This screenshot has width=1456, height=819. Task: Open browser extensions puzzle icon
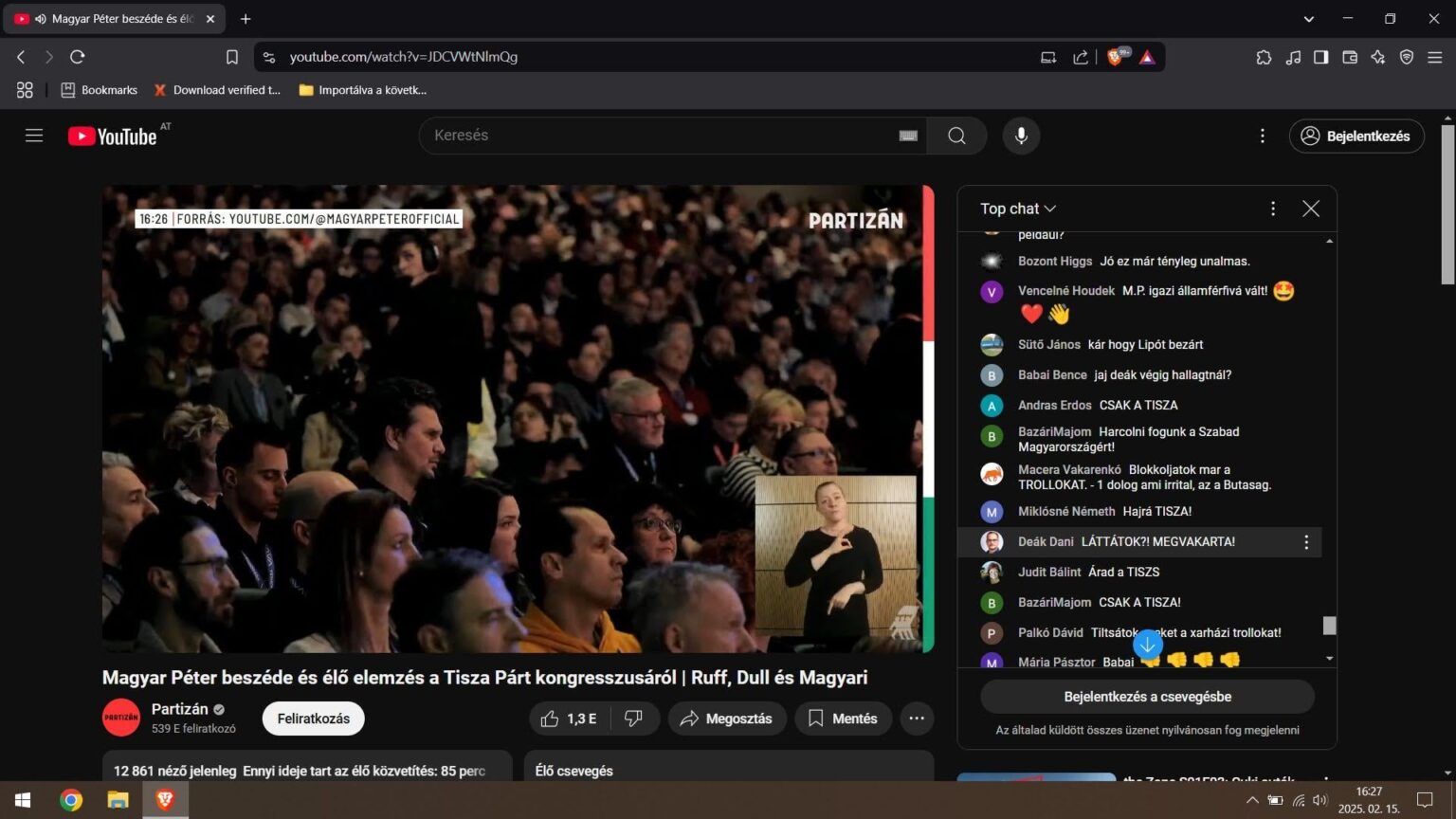(1264, 57)
